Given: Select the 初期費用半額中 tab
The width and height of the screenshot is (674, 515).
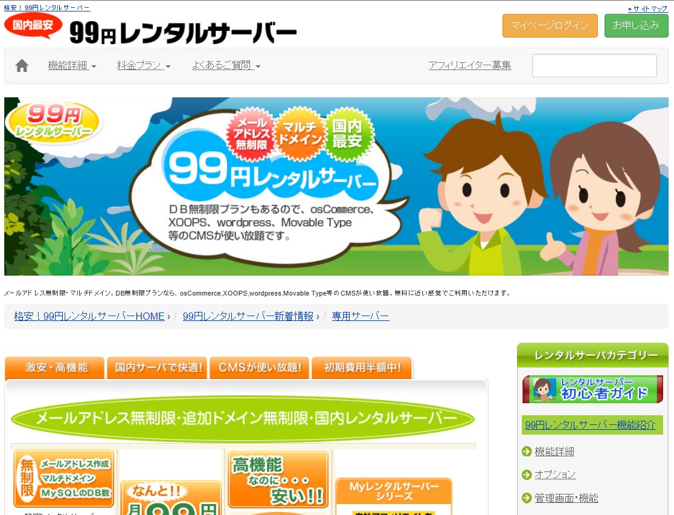Looking at the screenshot, I should pos(362,368).
